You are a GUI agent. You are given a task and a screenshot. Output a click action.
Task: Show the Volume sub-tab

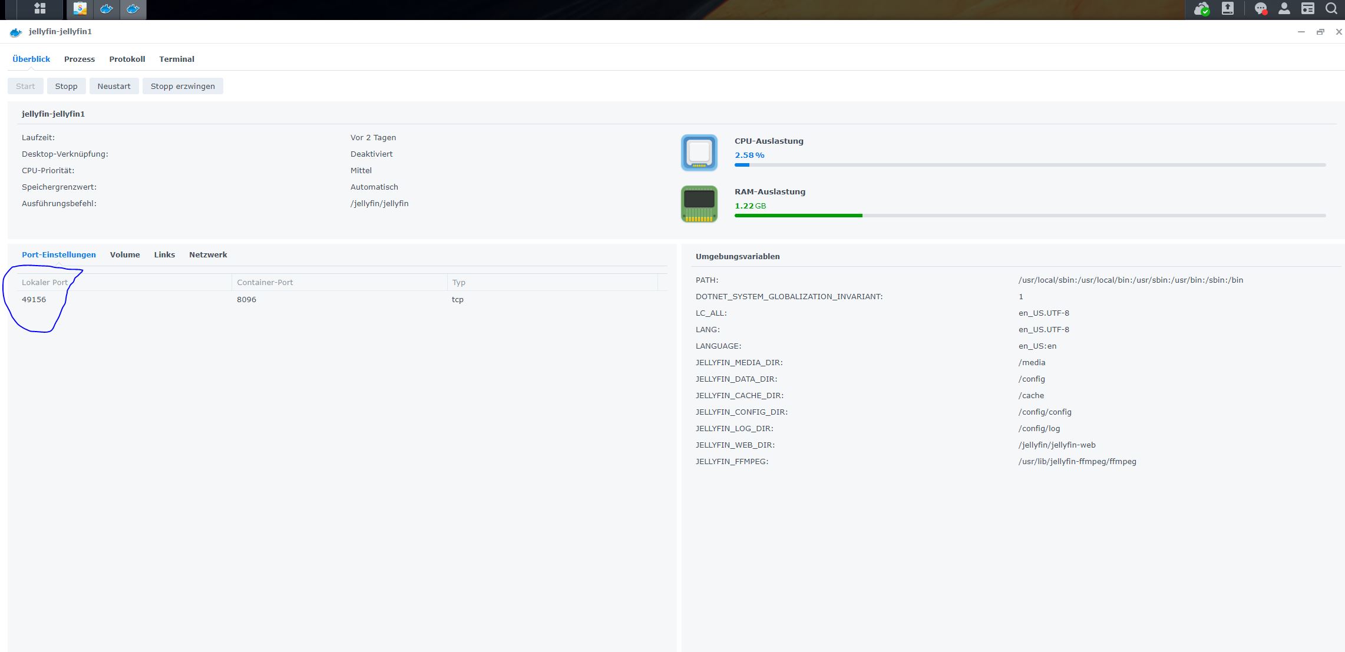(x=125, y=254)
